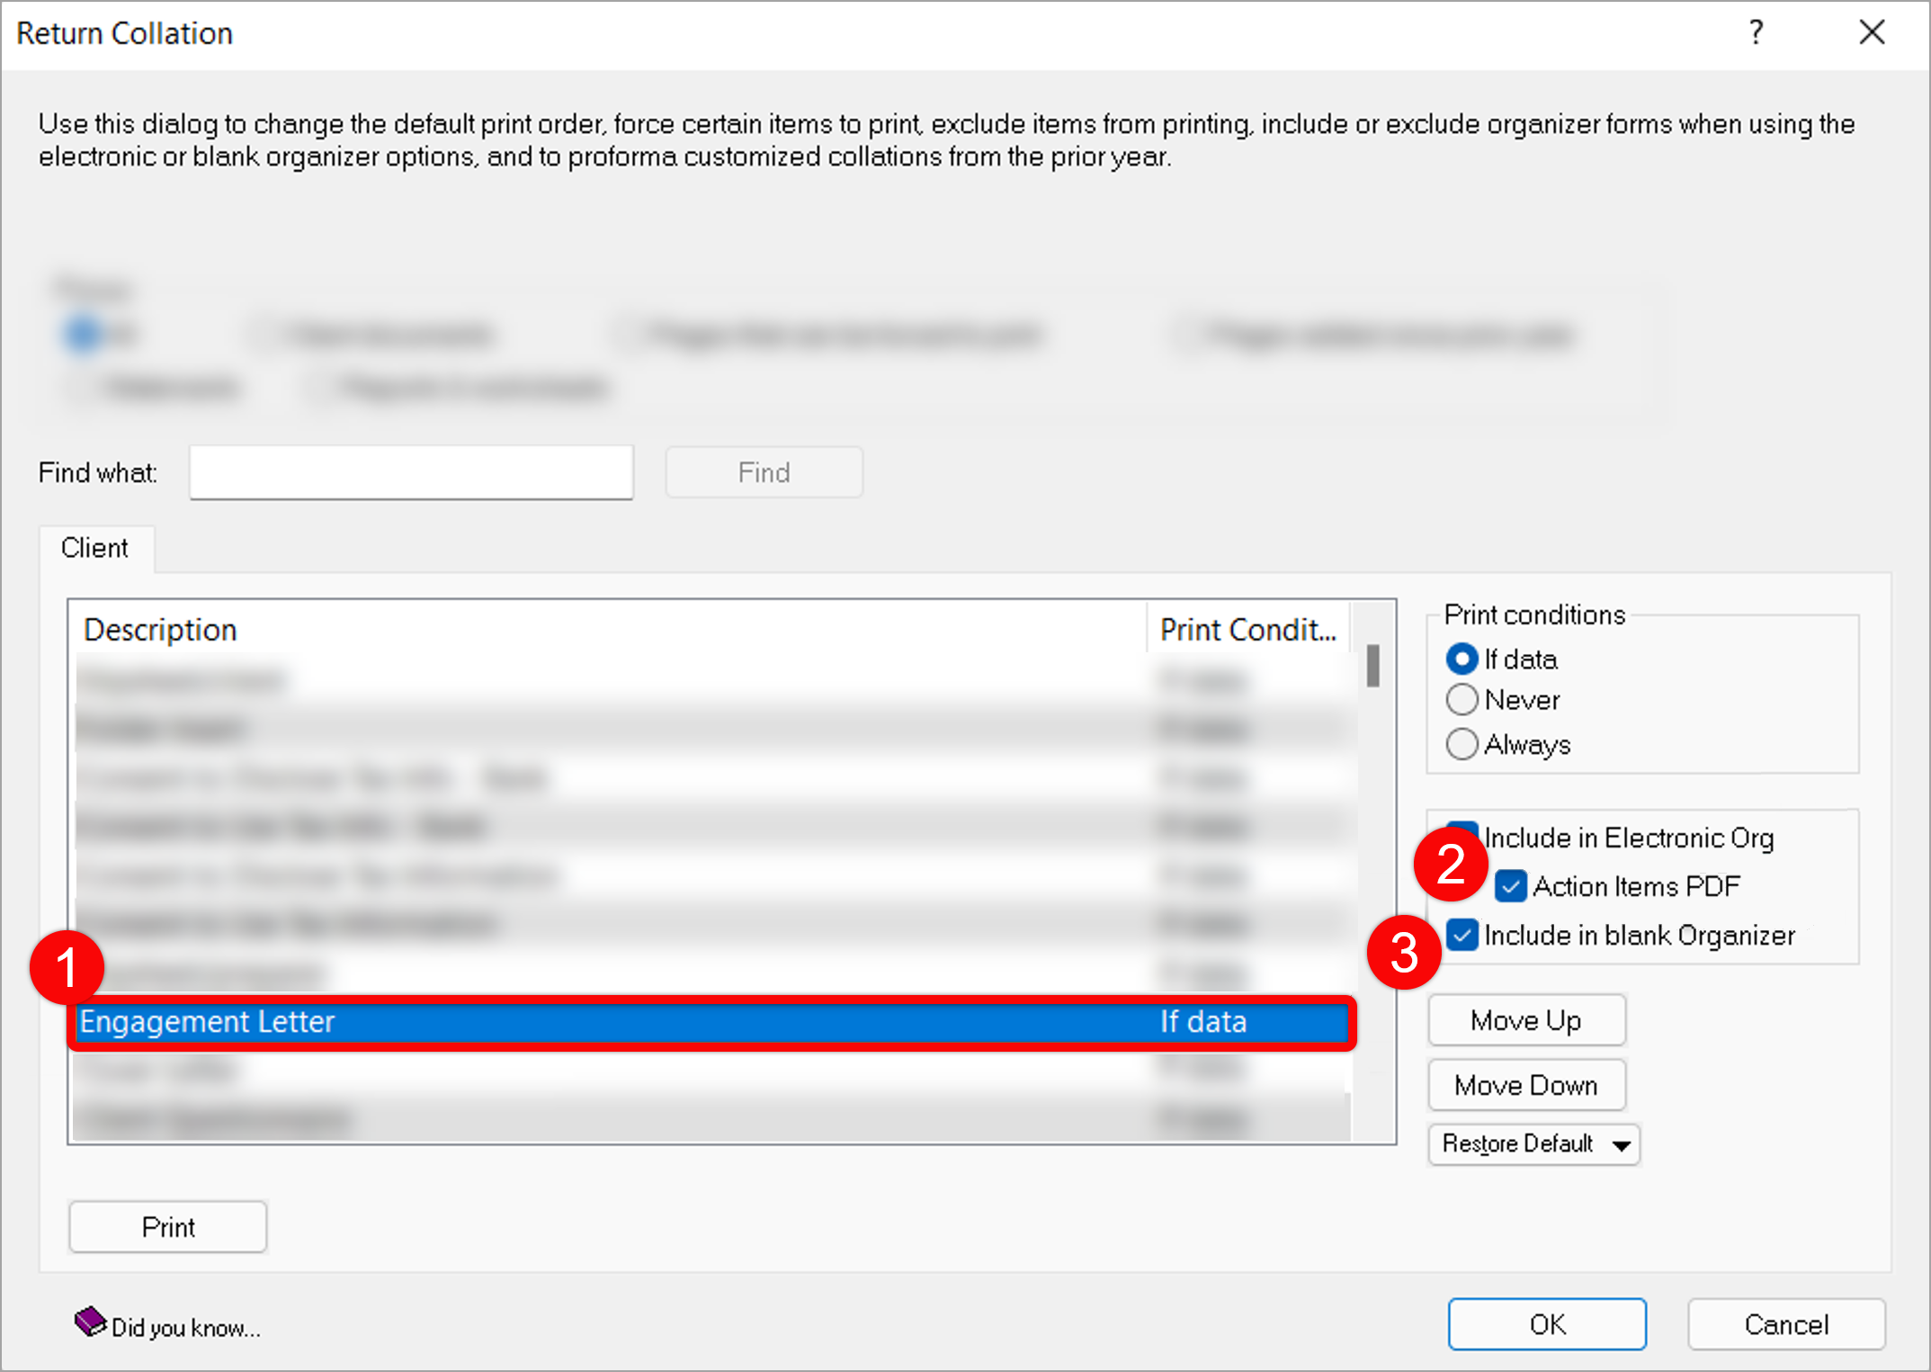1931x1372 pixels.
Task: Click the Find what input field
Action: [x=411, y=472]
